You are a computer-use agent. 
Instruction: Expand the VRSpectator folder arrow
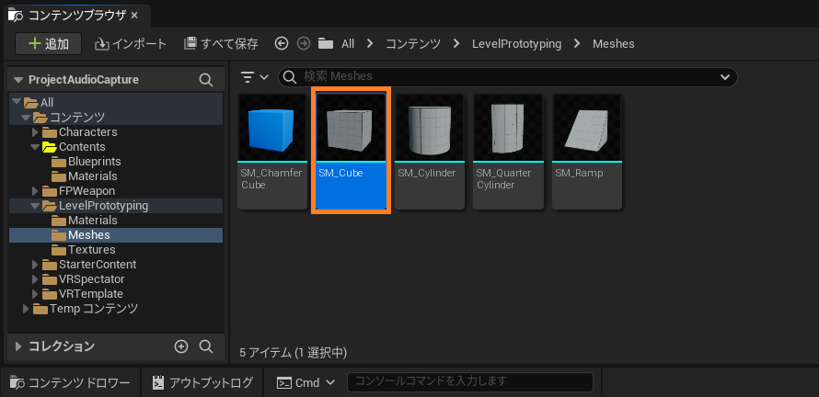pos(35,279)
